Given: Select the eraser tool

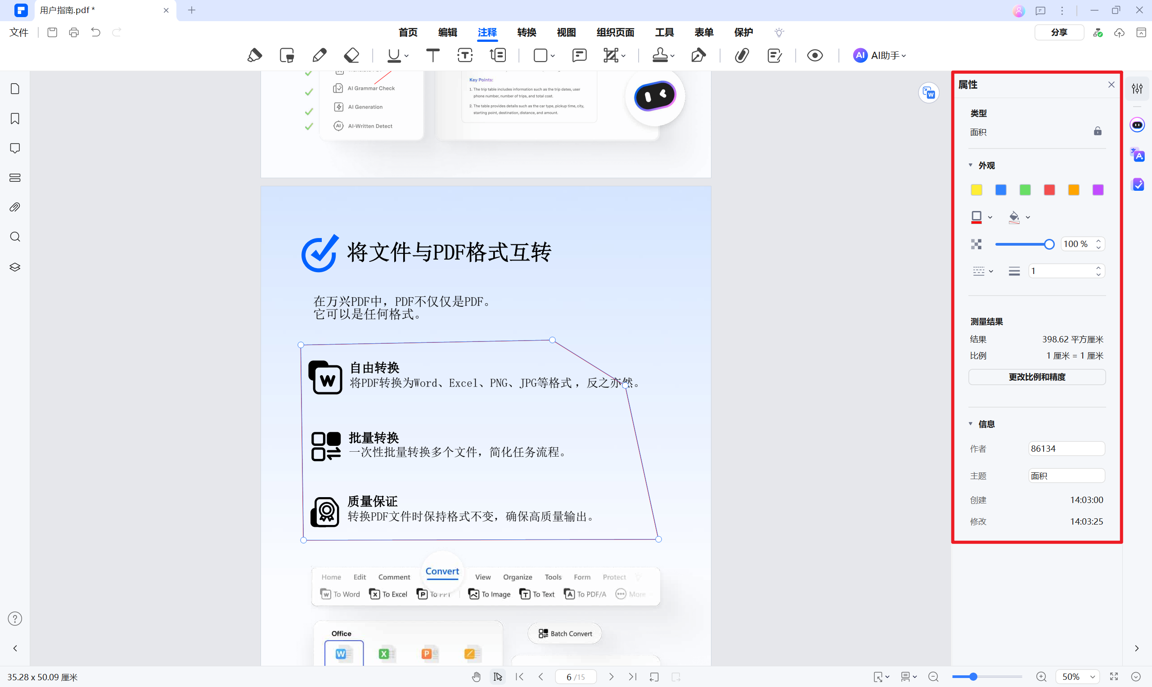Looking at the screenshot, I should tap(351, 55).
